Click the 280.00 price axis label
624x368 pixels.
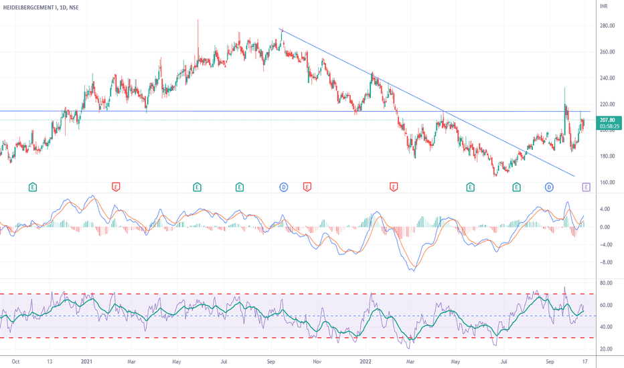[607, 26]
